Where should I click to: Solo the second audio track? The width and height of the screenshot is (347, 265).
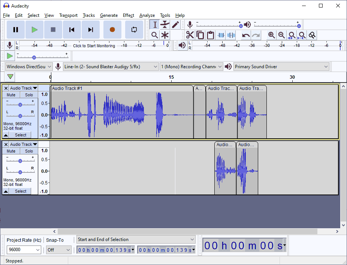(x=29, y=151)
